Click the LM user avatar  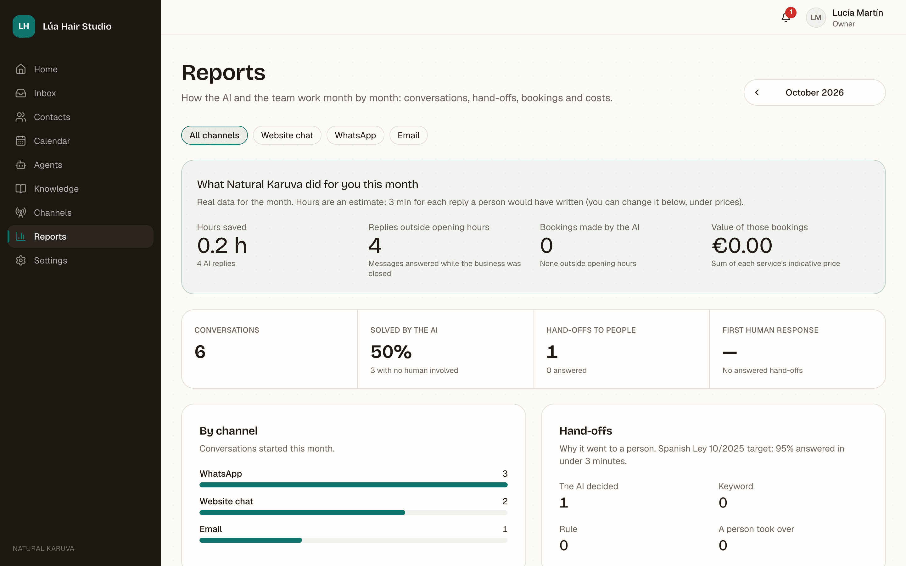(816, 18)
